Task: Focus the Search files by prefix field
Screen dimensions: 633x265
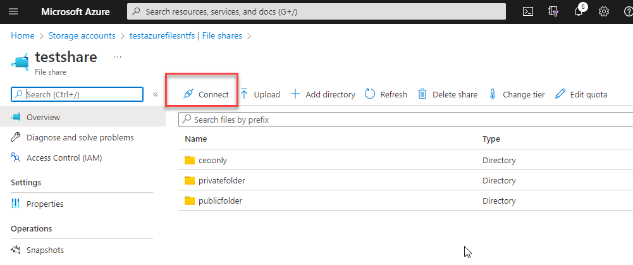Action: [406, 120]
